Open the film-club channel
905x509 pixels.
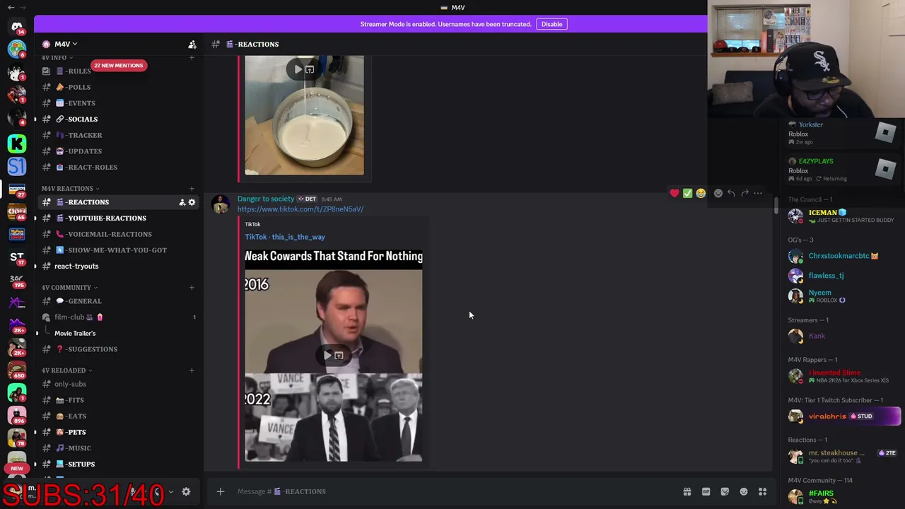[x=118, y=317]
